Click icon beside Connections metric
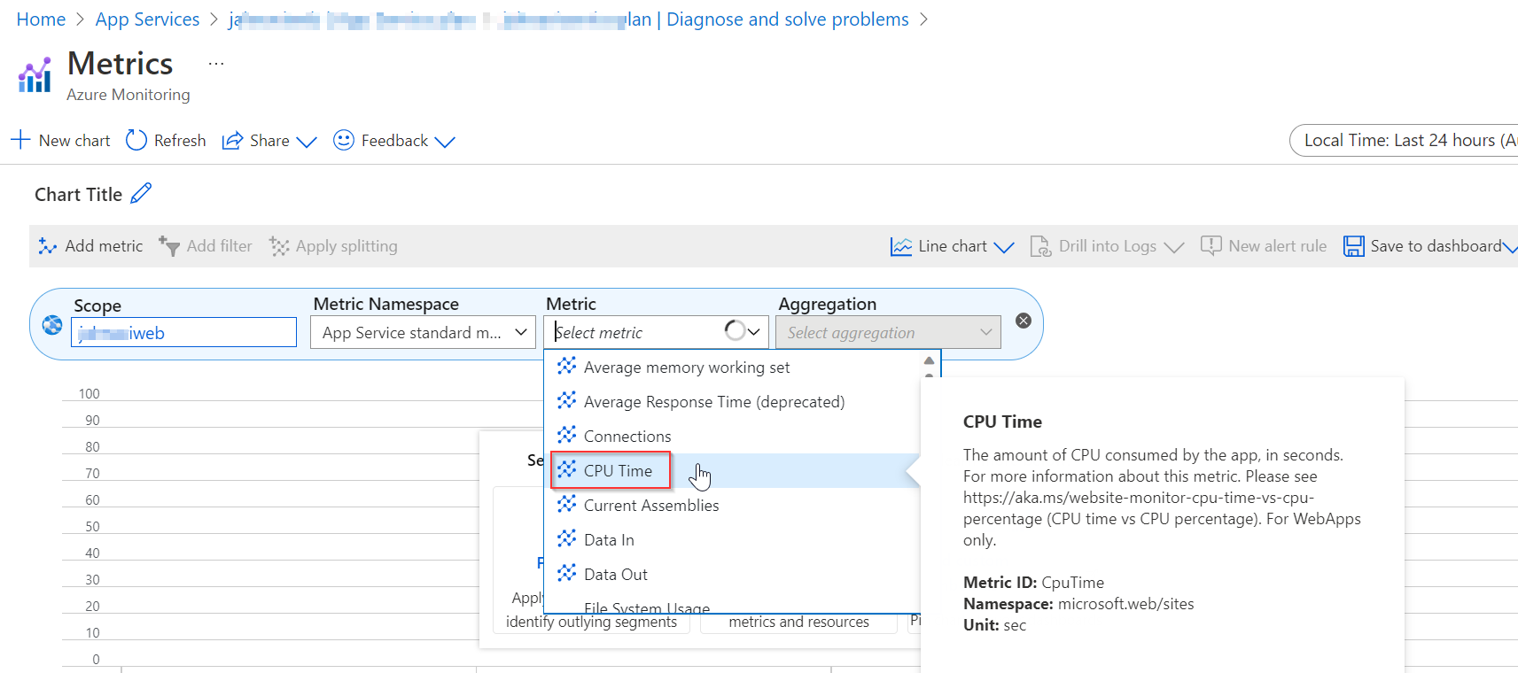Screen dimensions: 1518x673 [x=567, y=435]
